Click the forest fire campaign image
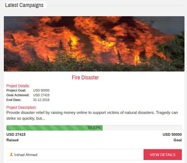 coord(94,44)
